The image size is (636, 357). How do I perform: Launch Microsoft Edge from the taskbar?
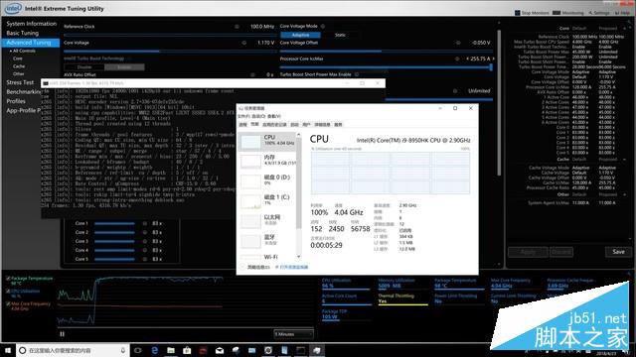tap(155, 350)
